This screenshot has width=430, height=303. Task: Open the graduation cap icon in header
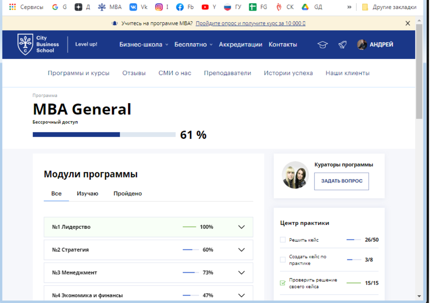[323, 45]
